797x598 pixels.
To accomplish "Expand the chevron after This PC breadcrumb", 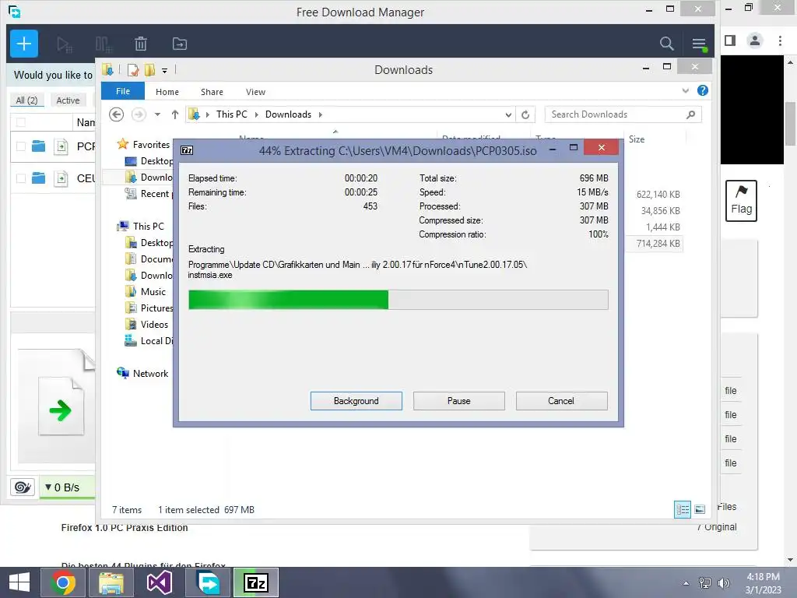I will point(256,115).
